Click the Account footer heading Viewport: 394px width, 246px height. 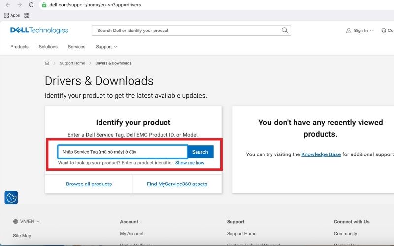pos(129,222)
